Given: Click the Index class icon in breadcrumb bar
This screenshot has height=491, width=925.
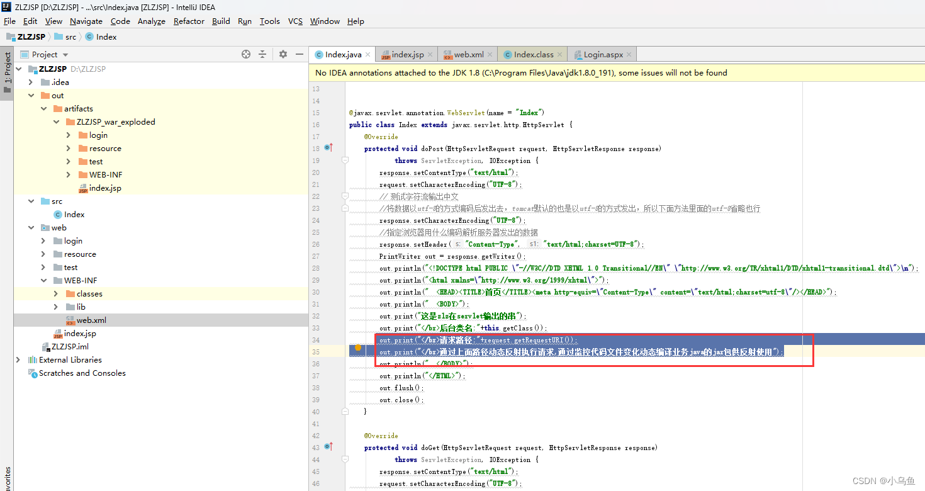Looking at the screenshot, I should coord(89,37).
